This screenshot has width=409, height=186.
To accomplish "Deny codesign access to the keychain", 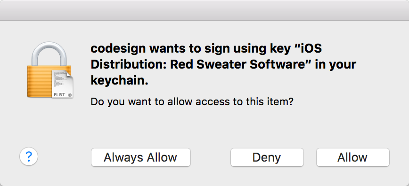I will pyautogui.click(x=267, y=157).
